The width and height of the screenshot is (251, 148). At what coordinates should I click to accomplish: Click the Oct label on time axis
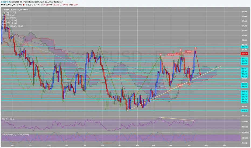(x=84, y=146)
